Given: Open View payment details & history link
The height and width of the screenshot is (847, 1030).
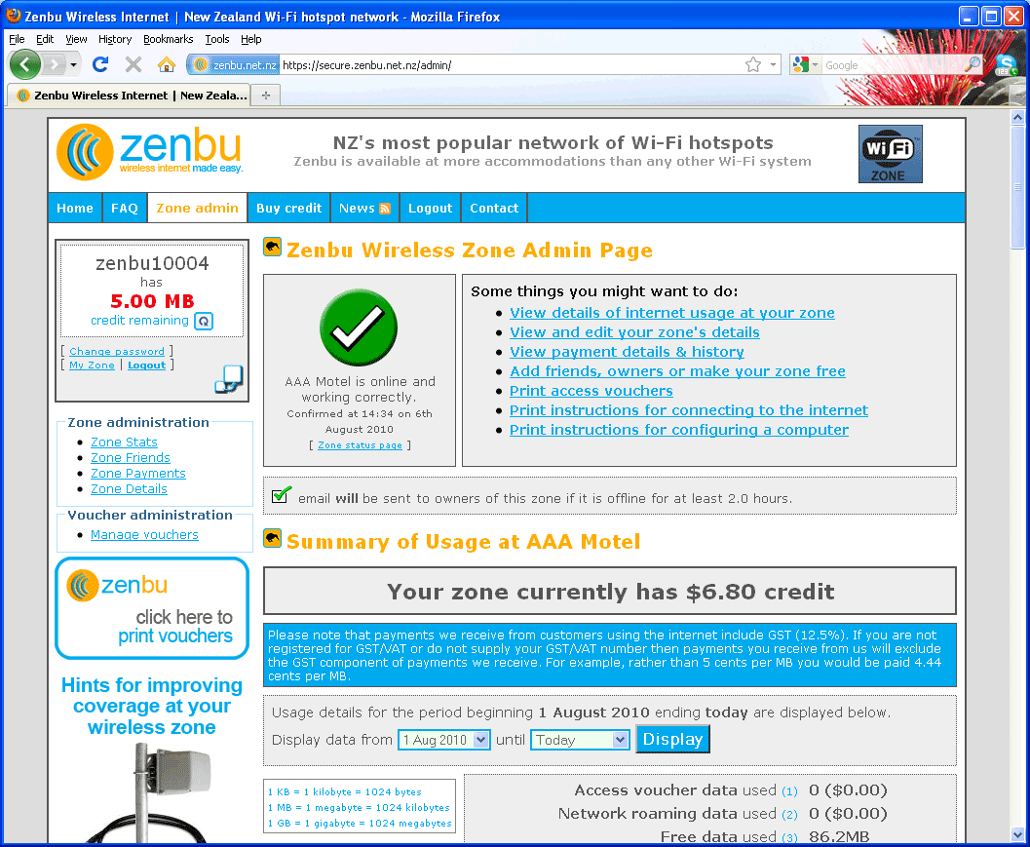Looking at the screenshot, I should tap(627, 352).
